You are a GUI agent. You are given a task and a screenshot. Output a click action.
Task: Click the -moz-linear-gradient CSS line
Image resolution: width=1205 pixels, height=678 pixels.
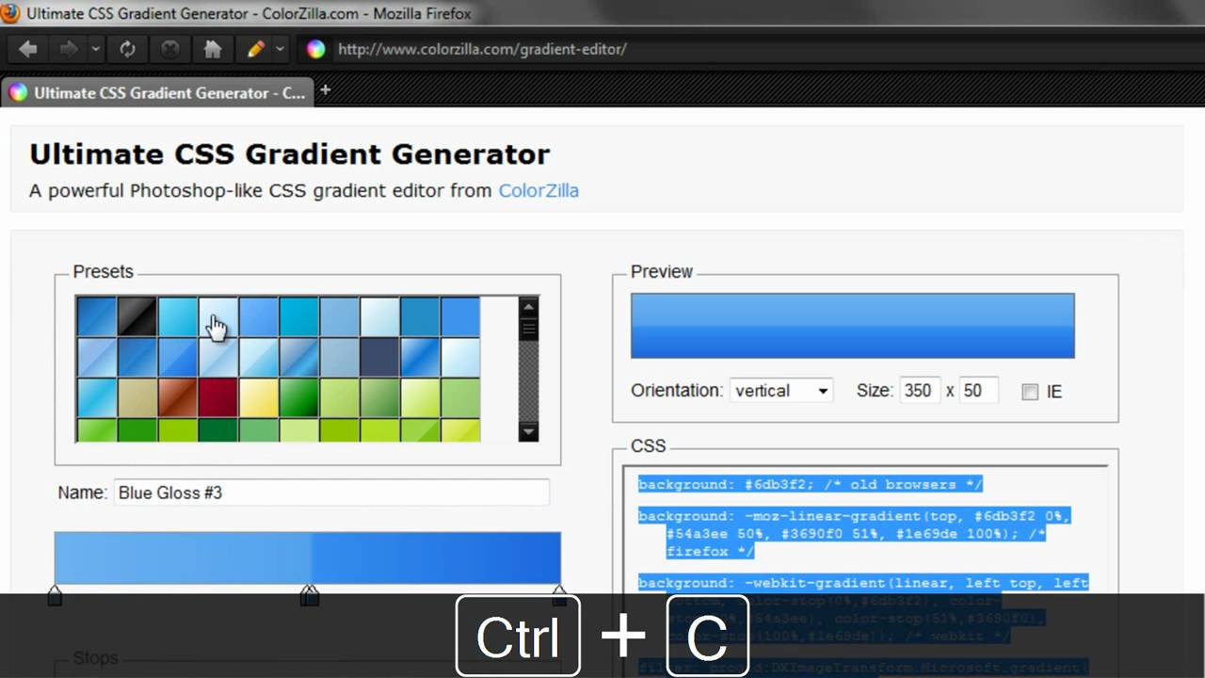(x=855, y=533)
